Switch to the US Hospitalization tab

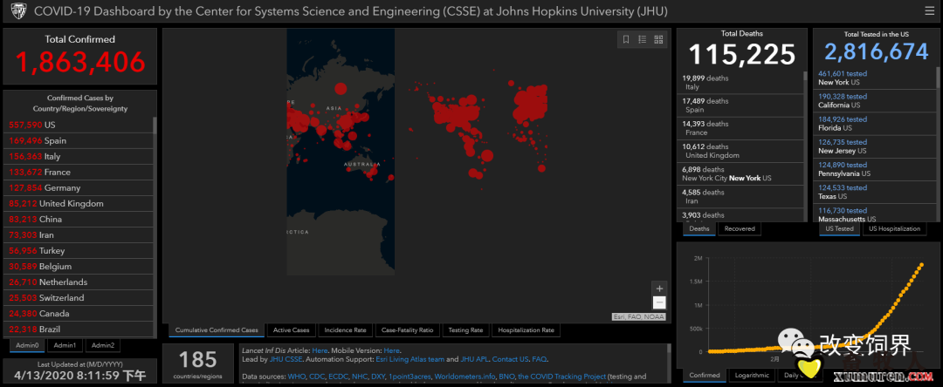[895, 228]
